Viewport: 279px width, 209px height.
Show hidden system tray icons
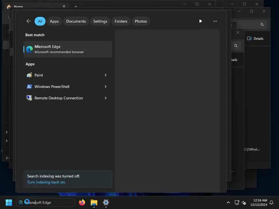228,202
